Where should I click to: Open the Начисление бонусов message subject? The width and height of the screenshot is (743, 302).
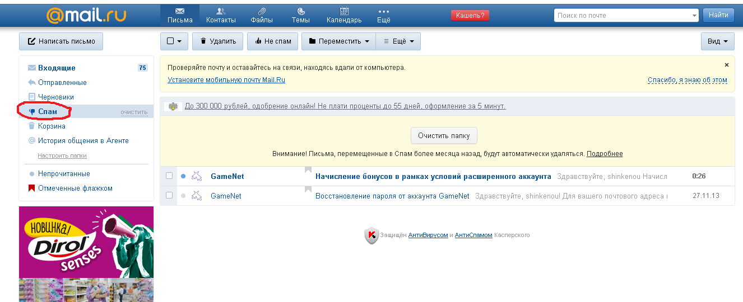tap(433, 177)
